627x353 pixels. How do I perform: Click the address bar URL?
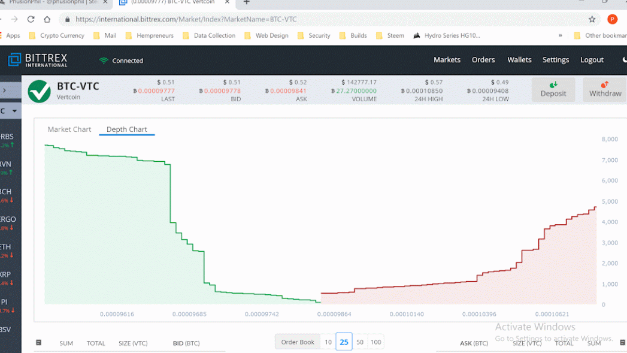point(186,19)
